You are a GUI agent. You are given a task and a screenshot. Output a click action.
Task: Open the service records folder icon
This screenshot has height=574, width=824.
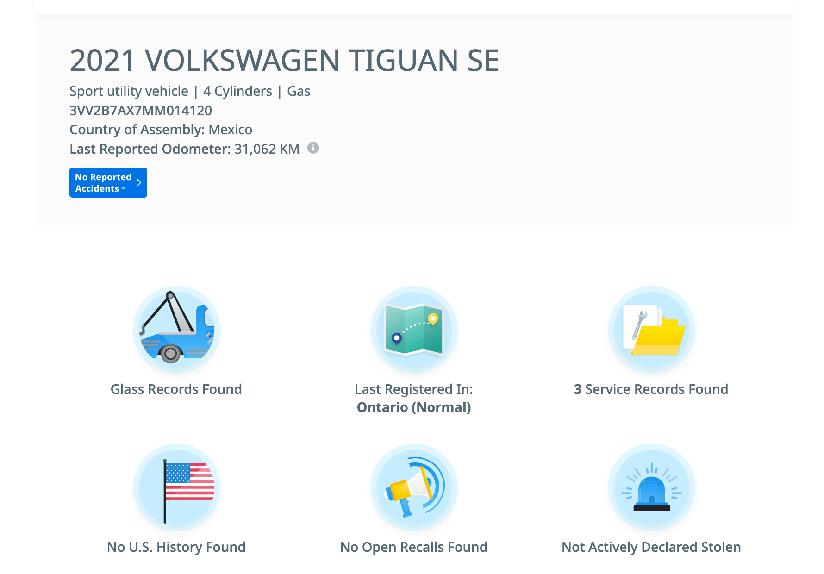[x=651, y=330]
